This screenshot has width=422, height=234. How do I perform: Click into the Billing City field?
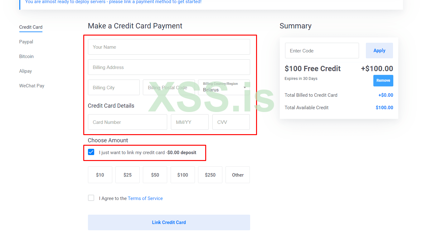pyautogui.click(x=114, y=88)
